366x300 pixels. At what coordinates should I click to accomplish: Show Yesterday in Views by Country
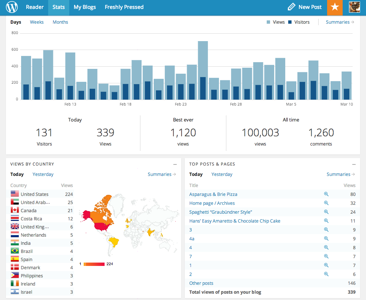click(x=43, y=174)
